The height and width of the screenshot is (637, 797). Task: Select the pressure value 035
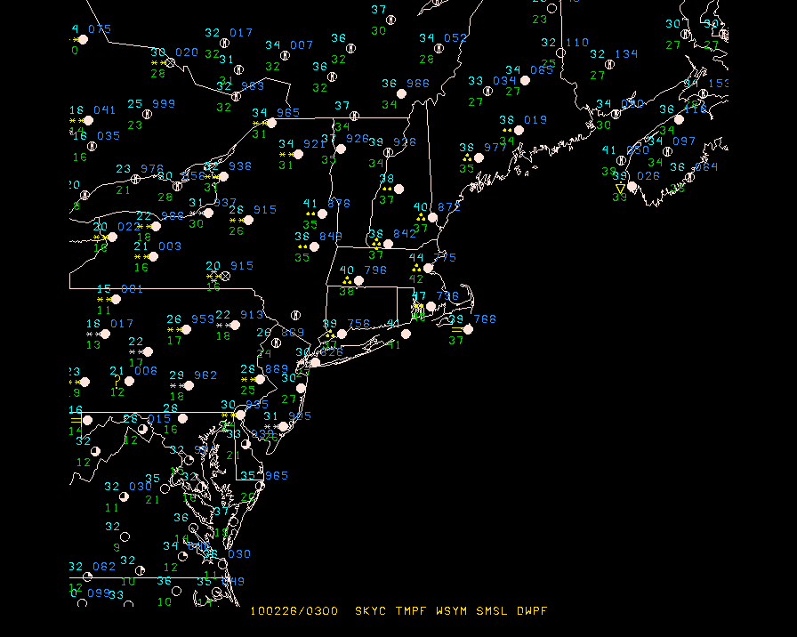click(109, 136)
